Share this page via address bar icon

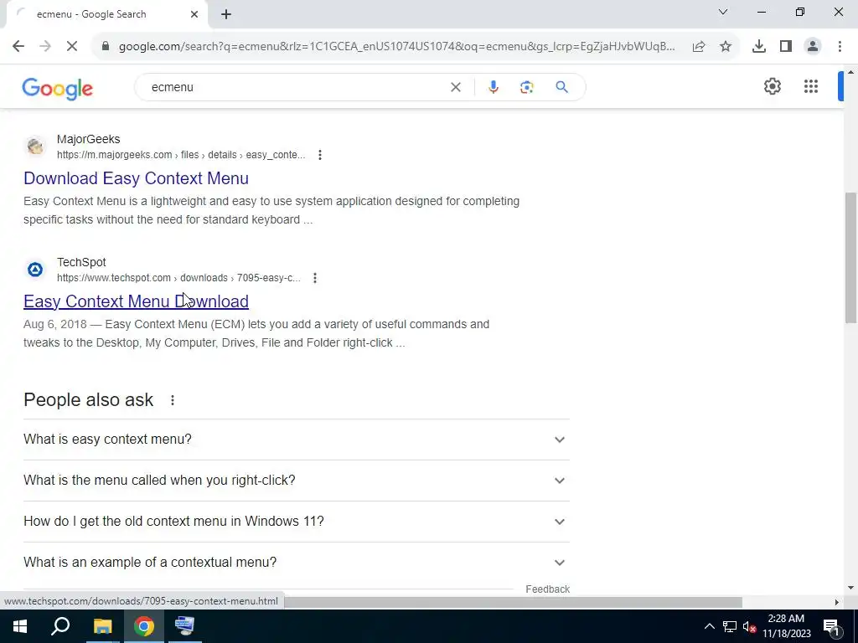coord(699,47)
